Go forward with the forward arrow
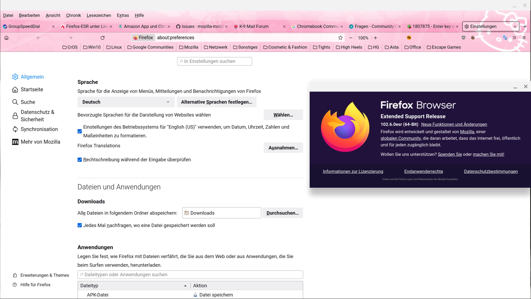This screenshot has height=299, width=531. 71,38
